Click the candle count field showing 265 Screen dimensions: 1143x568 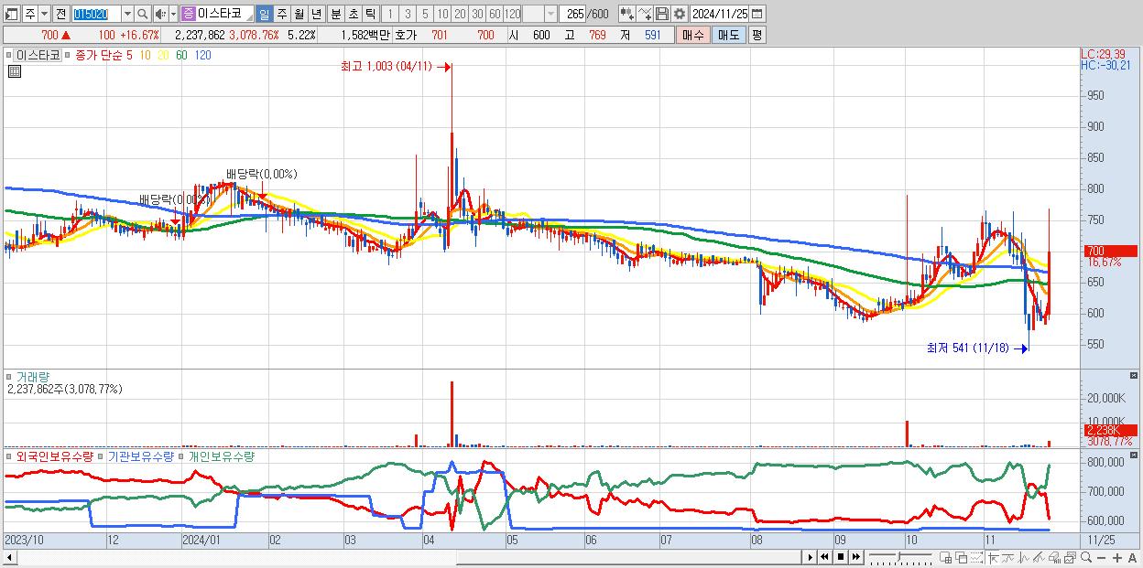[x=572, y=14]
